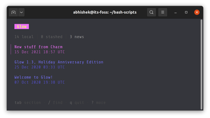Click the tab section help hint

pos(28,103)
